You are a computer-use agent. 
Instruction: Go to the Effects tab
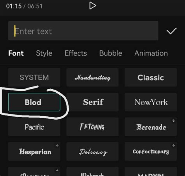[76, 53]
